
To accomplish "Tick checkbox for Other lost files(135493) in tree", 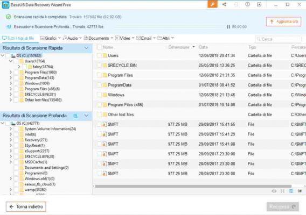I will click(x=16, y=100).
